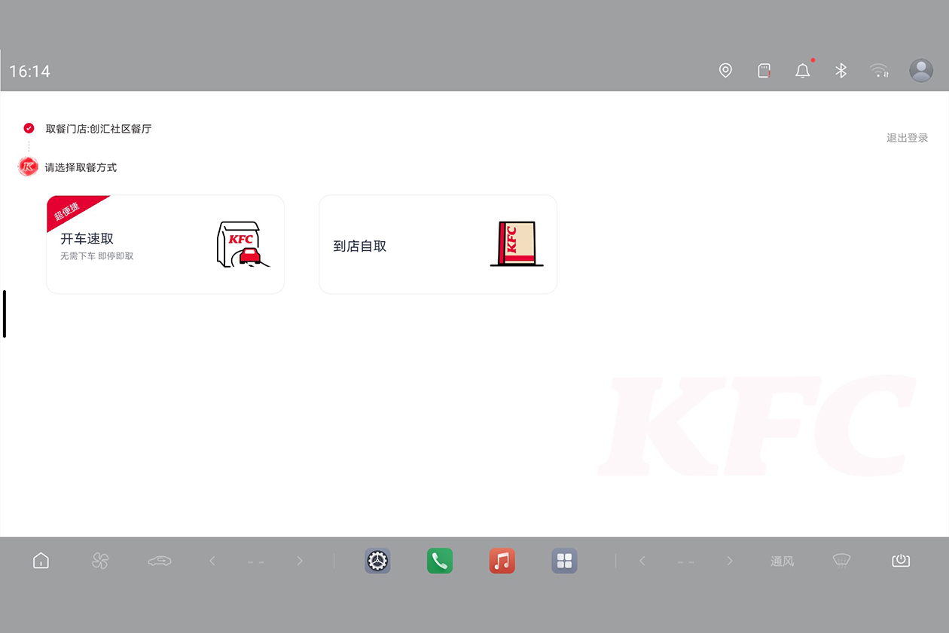
Task: Launch the Settings gear app
Action: click(377, 561)
